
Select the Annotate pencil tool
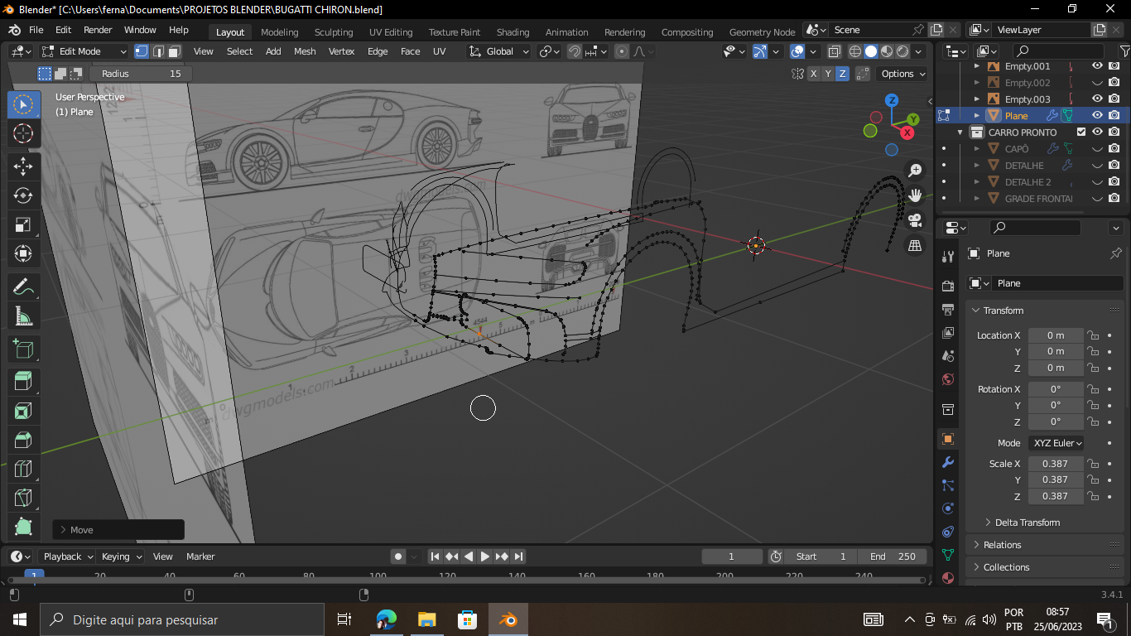(x=23, y=287)
